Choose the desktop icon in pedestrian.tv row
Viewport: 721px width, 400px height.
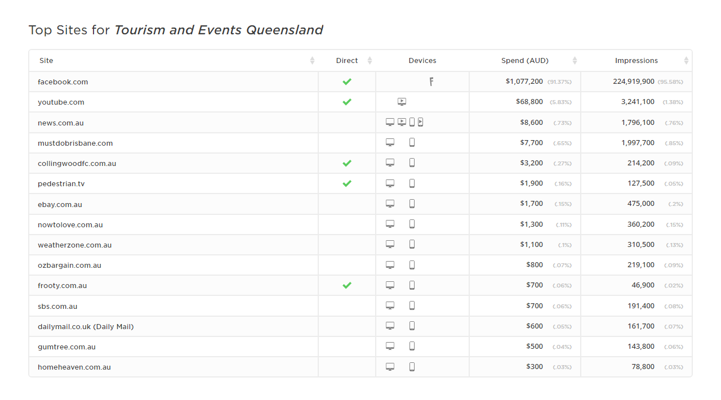pyautogui.click(x=390, y=183)
